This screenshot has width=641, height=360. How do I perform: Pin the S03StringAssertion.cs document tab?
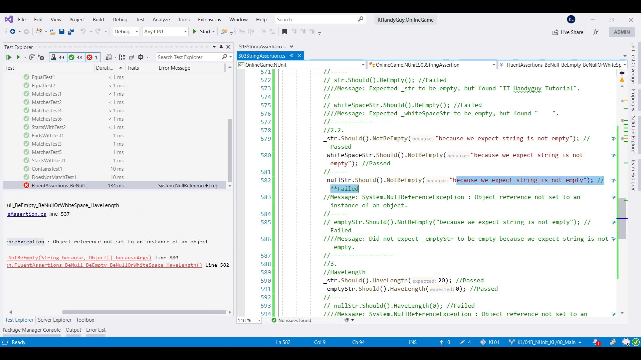(292, 56)
